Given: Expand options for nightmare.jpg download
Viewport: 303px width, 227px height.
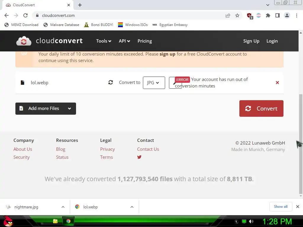Looking at the screenshot, I should [x=63, y=207].
